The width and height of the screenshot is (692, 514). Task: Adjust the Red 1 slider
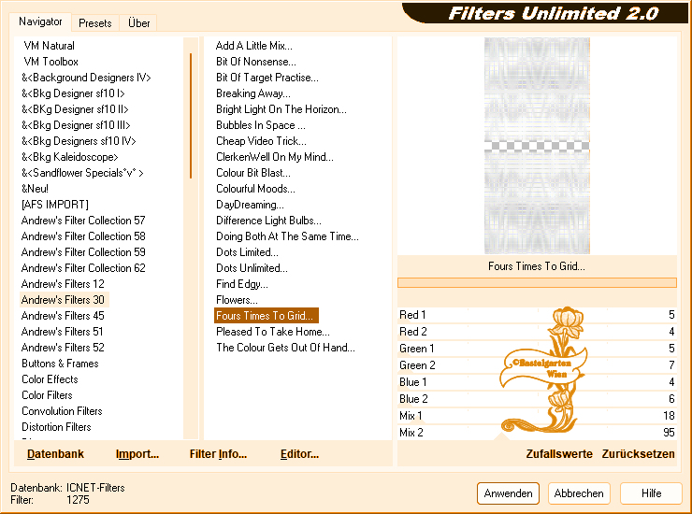coord(537,315)
